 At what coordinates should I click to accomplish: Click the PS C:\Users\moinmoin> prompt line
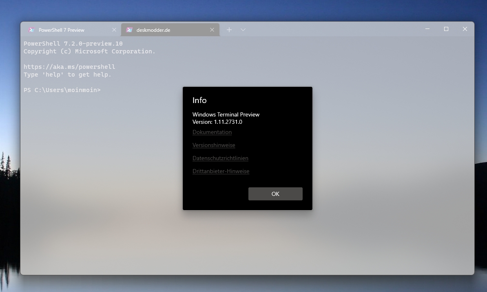[62, 90]
